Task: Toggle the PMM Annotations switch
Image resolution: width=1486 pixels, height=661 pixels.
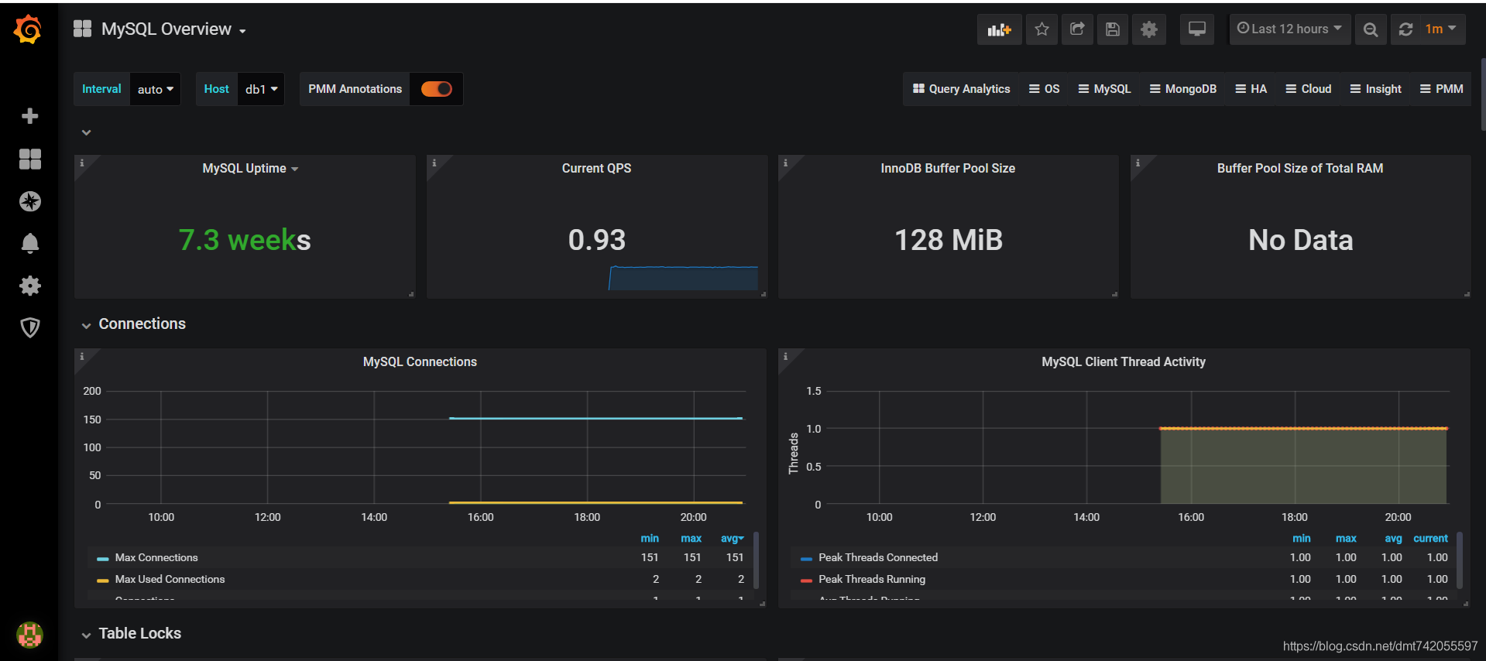Action: tap(437, 89)
